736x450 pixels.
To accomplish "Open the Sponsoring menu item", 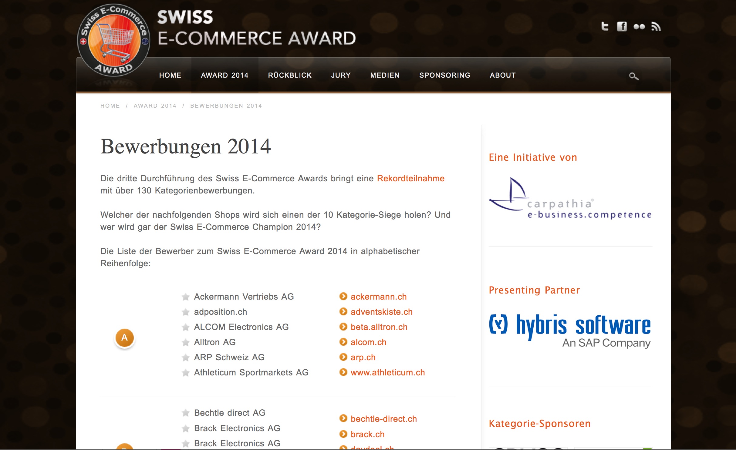I will coord(444,75).
